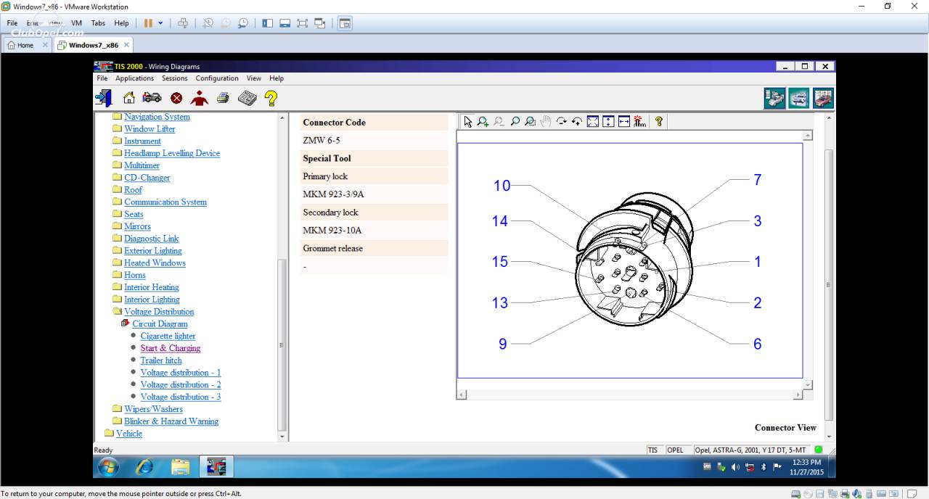Open the Trailer hitch link
929x499 pixels.
pos(161,360)
